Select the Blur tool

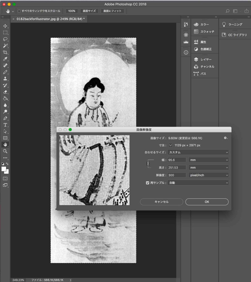click(x=5, y=105)
